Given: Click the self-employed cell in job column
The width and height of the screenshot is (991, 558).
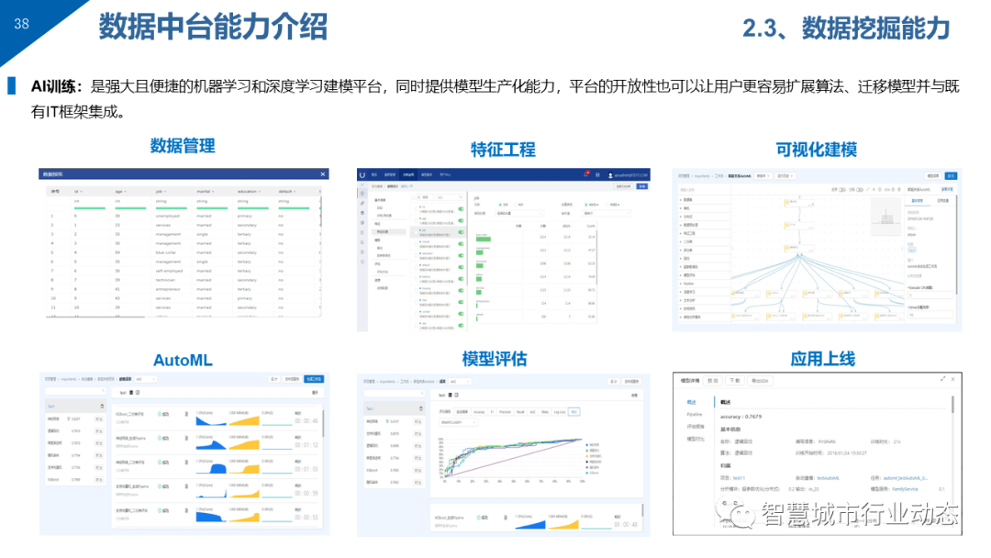Looking at the screenshot, I should pyautogui.click(x=170, y=271).
